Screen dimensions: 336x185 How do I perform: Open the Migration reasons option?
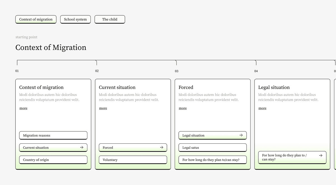point(53,135)
